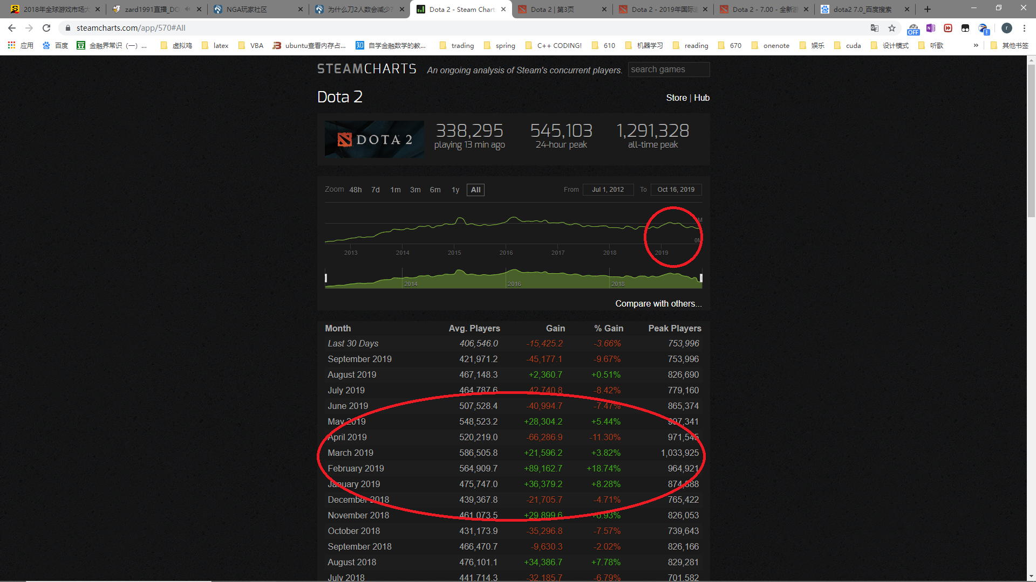Select the 48h zoom range
This screenshot has width=1036, height=582.
[x=356, y=190]
